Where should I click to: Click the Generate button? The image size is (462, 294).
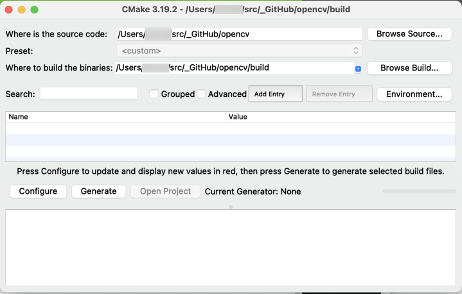click(99, 191)
